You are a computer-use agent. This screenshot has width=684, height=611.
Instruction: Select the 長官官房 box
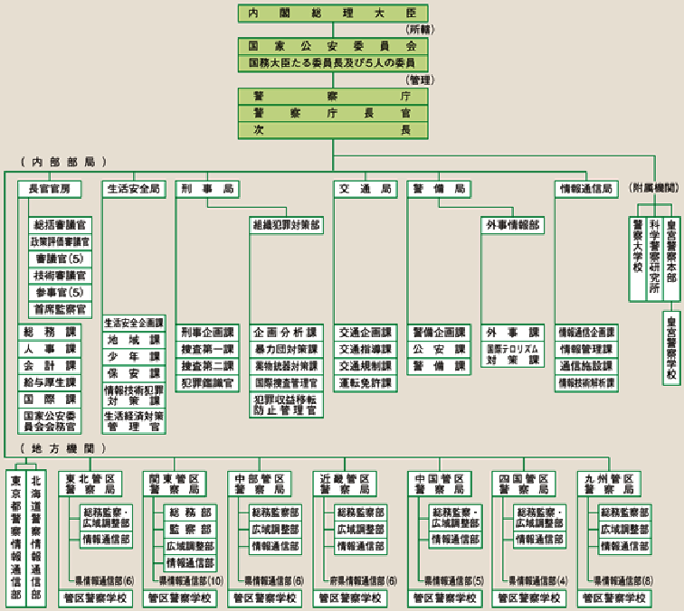[x=49, y=189]
